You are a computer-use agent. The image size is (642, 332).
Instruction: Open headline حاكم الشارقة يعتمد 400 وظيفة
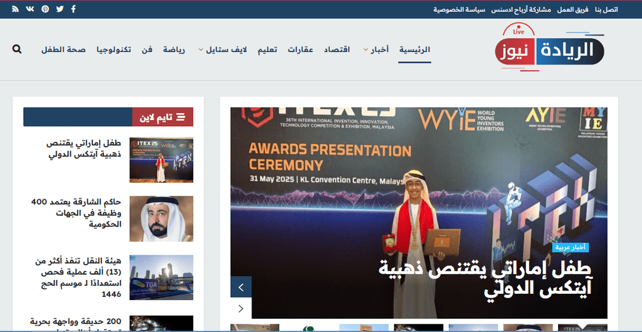tap(76, 213)
